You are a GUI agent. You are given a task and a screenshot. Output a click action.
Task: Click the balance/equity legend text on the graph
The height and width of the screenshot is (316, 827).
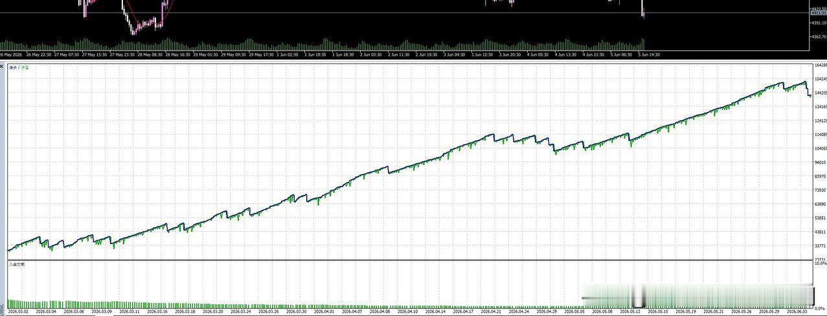point(19,67)
